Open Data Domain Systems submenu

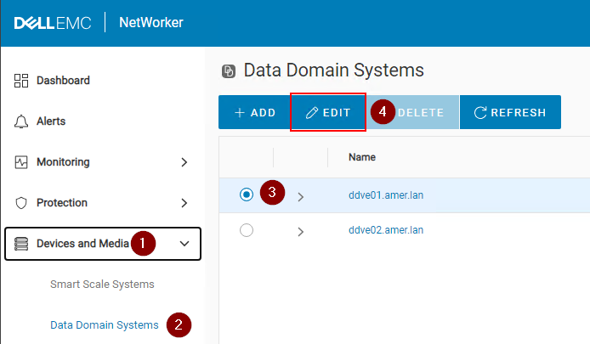click(105, 324)
